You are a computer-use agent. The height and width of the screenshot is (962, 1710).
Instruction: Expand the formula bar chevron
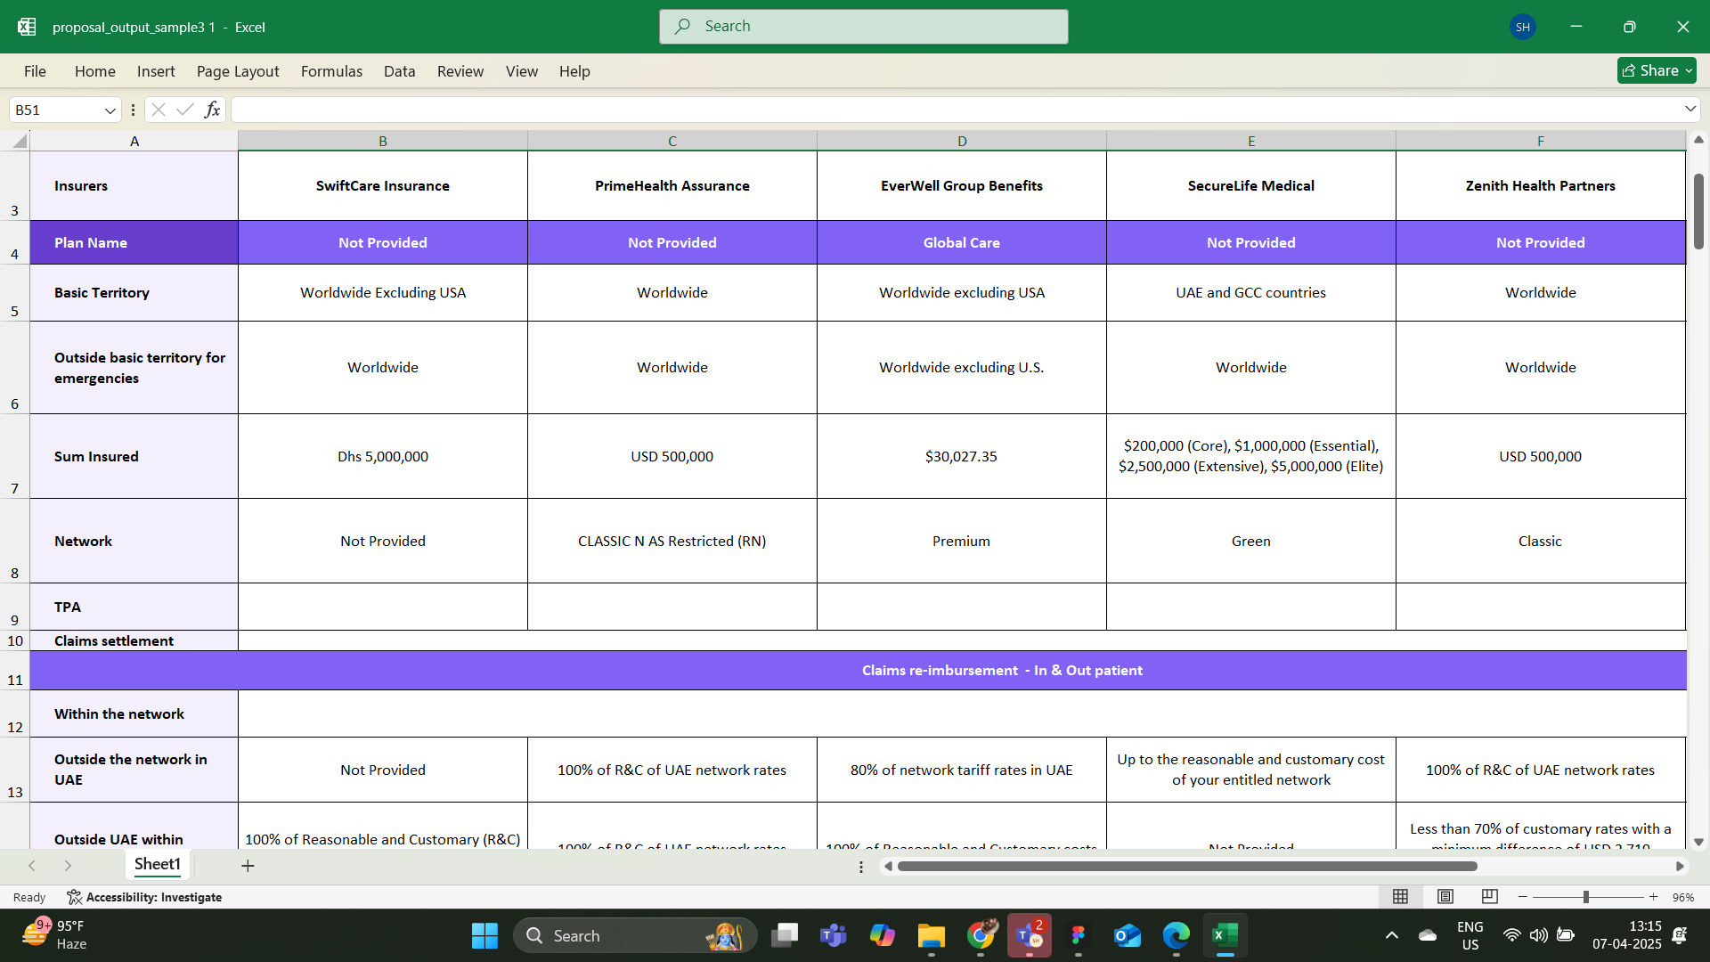[x=1690, y=110]
